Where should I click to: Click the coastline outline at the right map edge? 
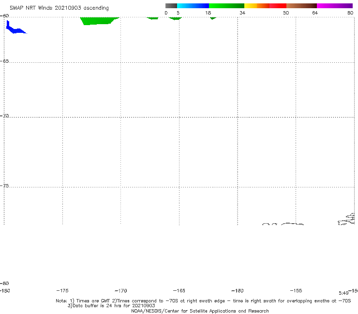tap(346, 219)
